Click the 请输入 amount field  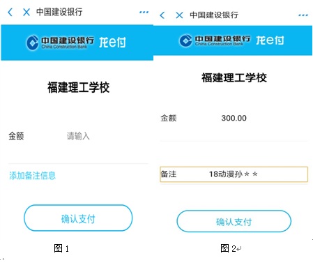point(78,136)
